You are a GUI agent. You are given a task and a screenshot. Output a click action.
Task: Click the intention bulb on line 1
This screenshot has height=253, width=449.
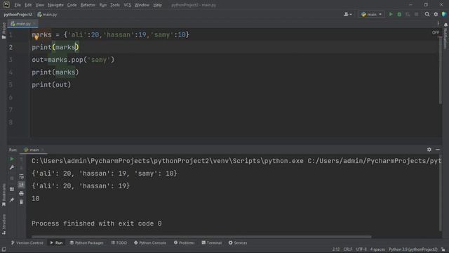tap(36, 38)
